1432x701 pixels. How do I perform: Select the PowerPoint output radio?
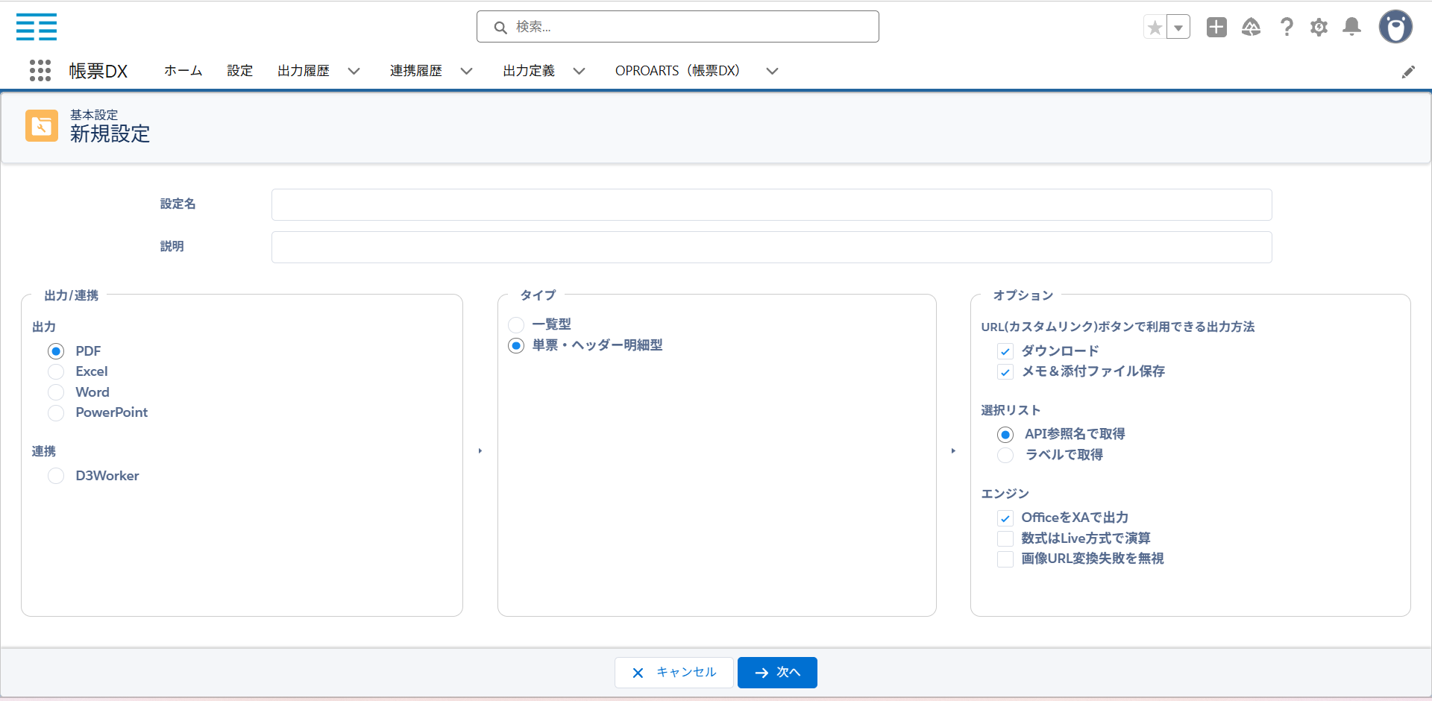(56, 412)
